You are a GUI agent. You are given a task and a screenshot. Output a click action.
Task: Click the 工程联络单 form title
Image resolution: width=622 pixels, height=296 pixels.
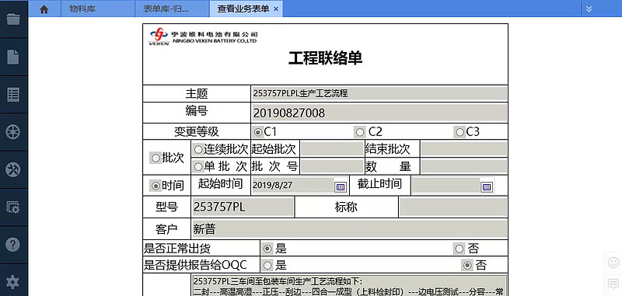(325, 58)
